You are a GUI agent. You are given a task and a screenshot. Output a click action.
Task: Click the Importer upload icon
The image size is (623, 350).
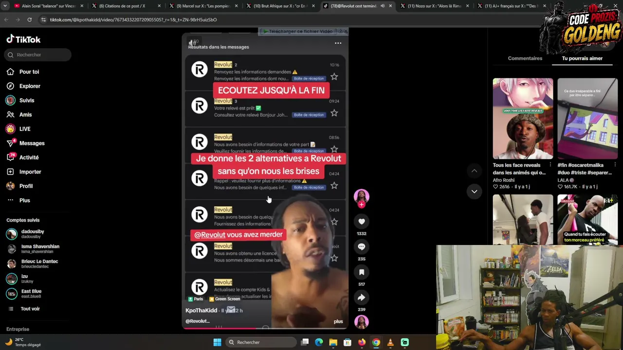tap(10, 172)
